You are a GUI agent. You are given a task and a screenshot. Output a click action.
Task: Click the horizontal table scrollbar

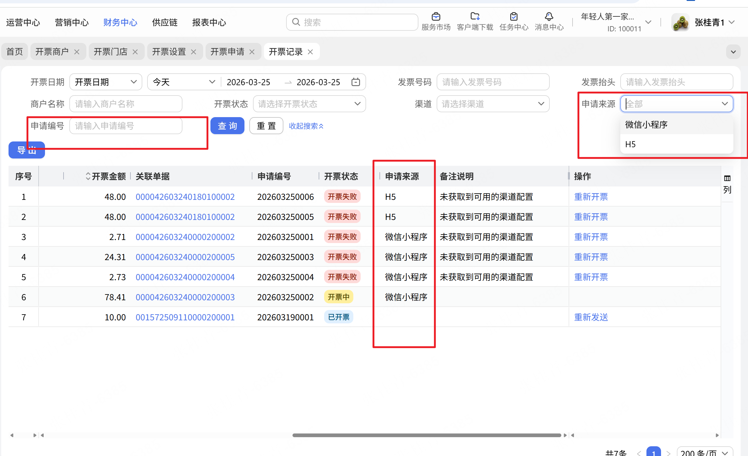426,435
